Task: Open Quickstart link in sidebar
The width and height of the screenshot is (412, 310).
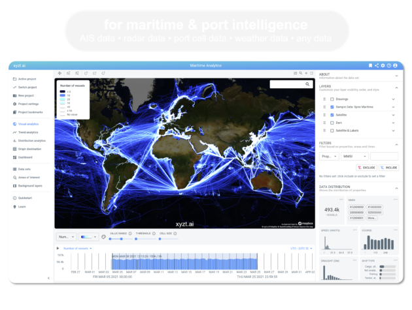Action: tap(22, 198)
